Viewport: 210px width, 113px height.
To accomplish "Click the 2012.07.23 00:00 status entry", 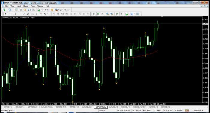I will (x=123, y=111).
